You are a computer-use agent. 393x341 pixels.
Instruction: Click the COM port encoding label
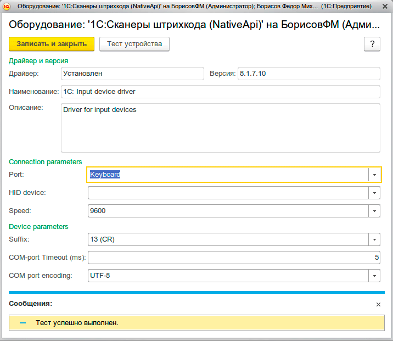coord(41,276)
